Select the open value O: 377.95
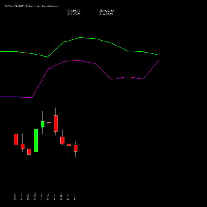207x207 pixels. [73, 14]
